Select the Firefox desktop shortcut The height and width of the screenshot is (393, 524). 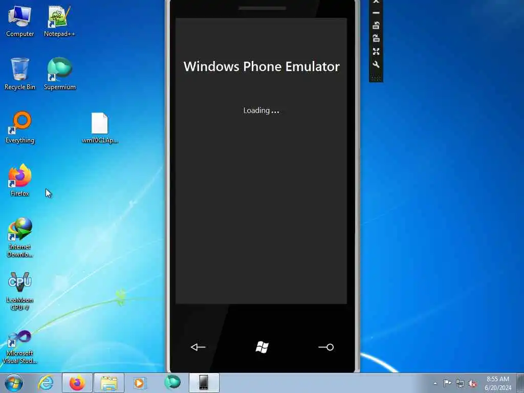(20, 181)
